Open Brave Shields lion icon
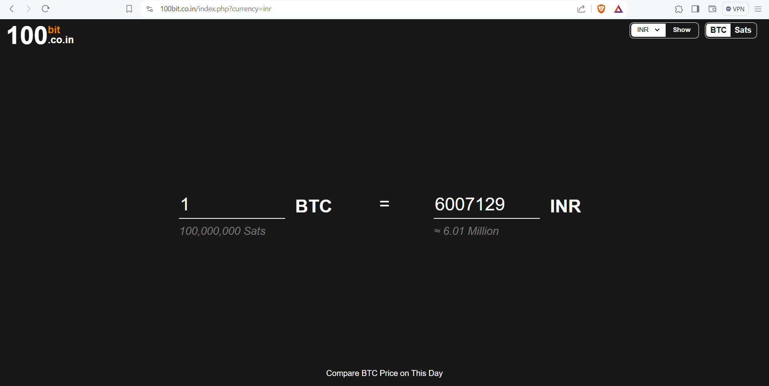769x386 pixels. pyautogui.click(x=601, y=9)
